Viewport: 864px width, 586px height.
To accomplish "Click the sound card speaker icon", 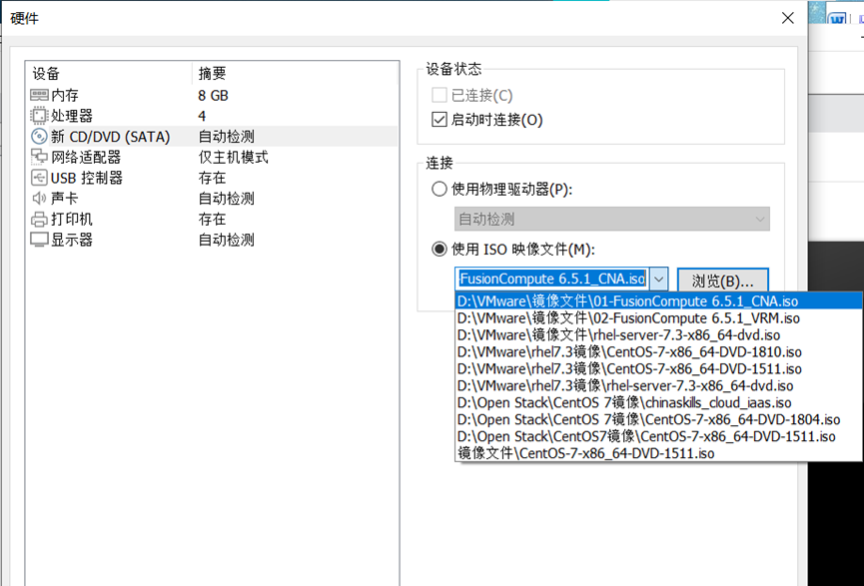I will coord(39,199).
